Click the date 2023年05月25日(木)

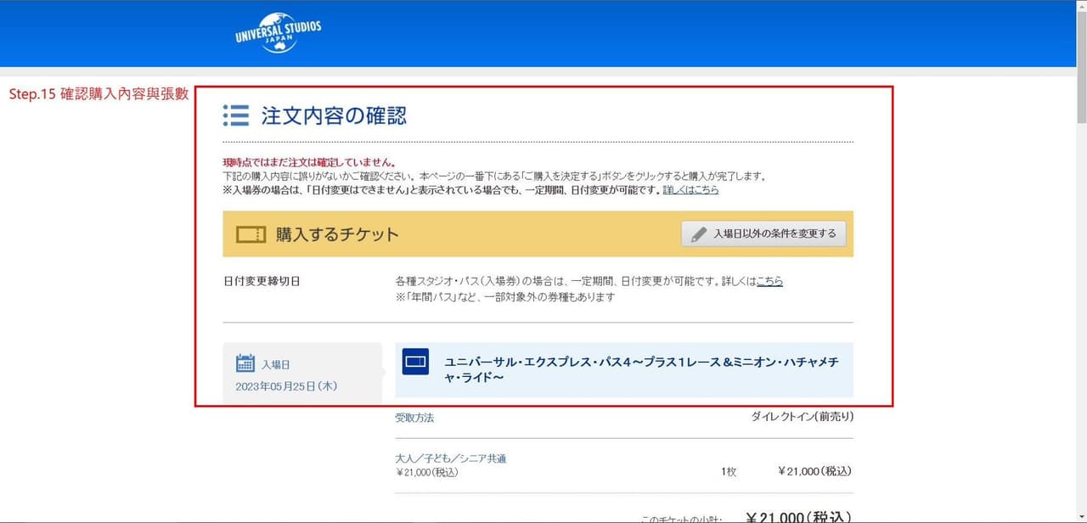(286, 385)
